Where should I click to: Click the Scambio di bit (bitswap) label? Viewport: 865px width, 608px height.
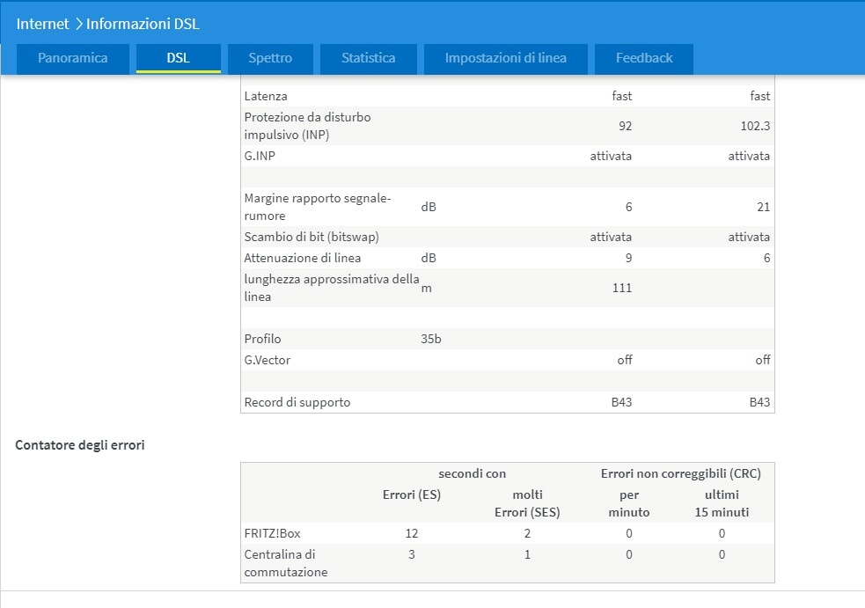312,237
